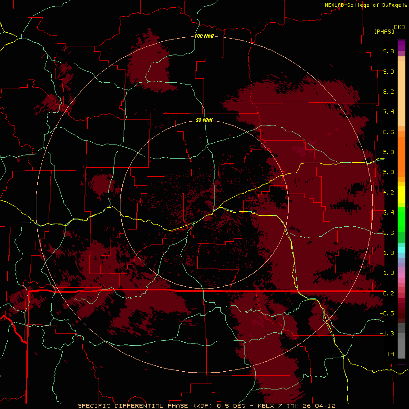The image size is (409, 409).
Task: Click the yellow segment of the color bar
Action: point(401,195)
